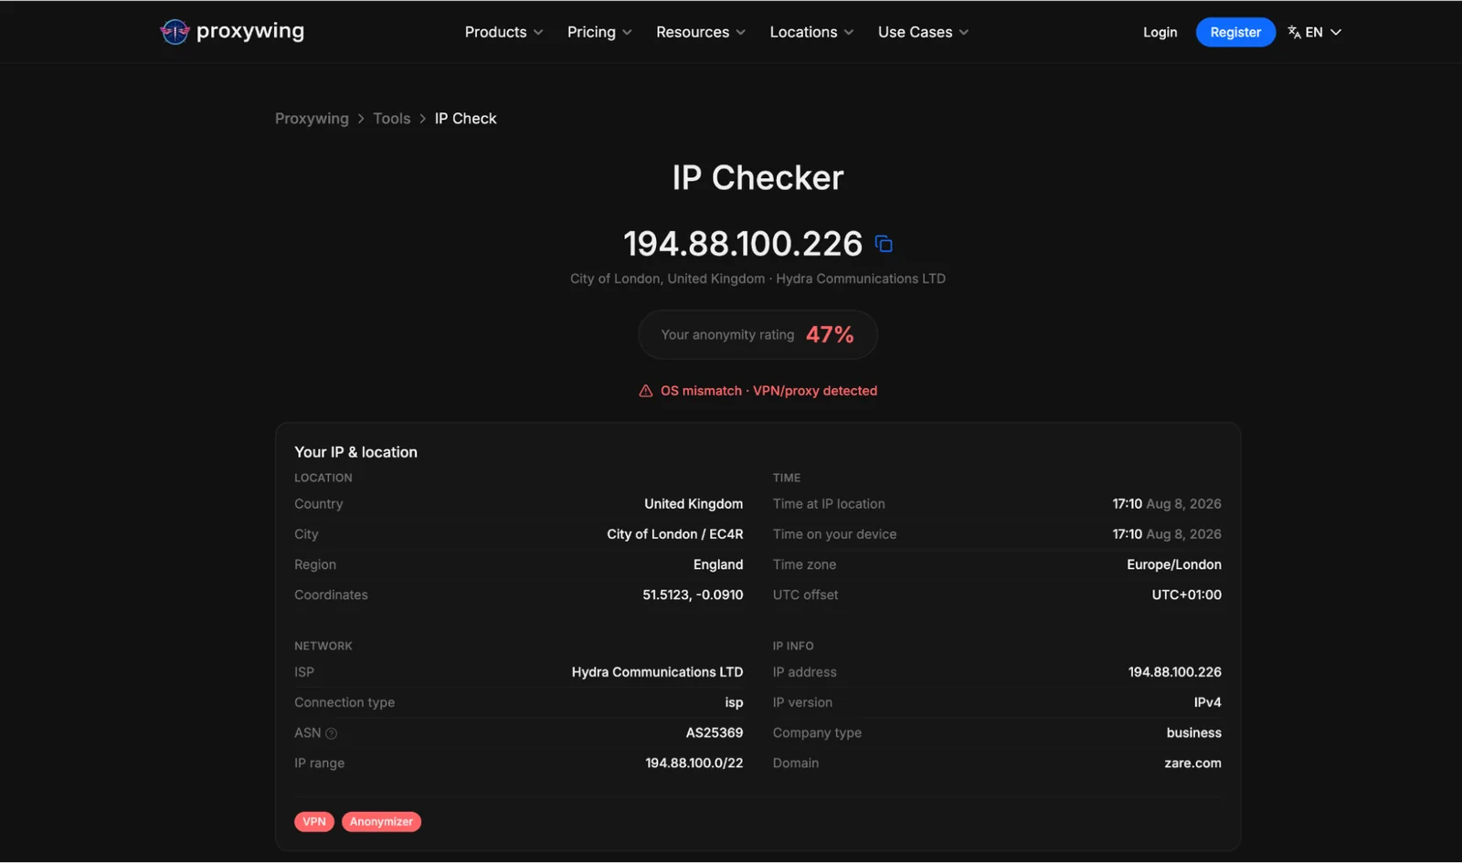This screenshot has width=1462, height=863.
Task: Click the City of London / EC4R value
Action: click(x=675, y=534)
